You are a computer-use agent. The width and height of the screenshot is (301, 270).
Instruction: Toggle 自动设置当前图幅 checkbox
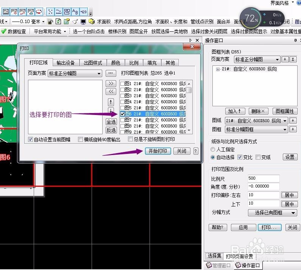(x=30, y=140)
